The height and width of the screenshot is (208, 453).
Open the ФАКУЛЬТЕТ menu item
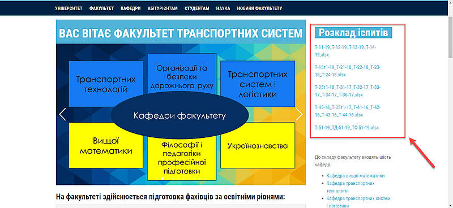point(101,8)
